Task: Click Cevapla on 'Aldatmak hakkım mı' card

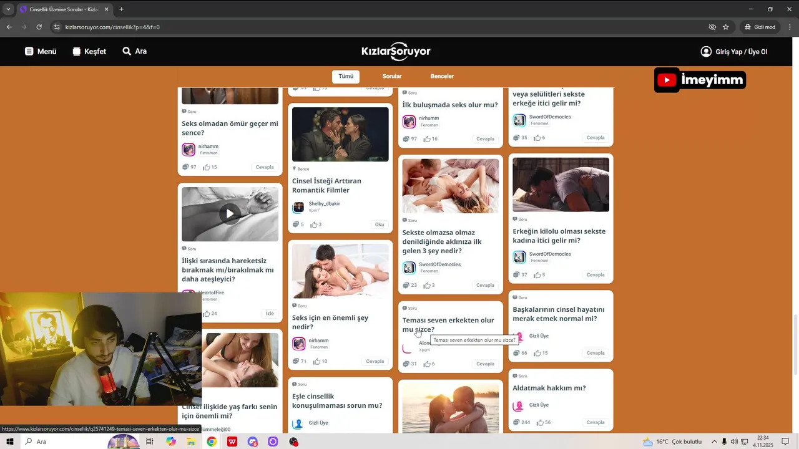Action: [596, 422]
